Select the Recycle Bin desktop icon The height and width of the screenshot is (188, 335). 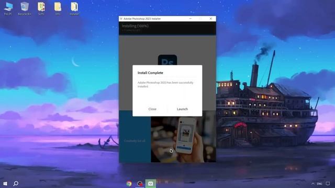point(25,9)
